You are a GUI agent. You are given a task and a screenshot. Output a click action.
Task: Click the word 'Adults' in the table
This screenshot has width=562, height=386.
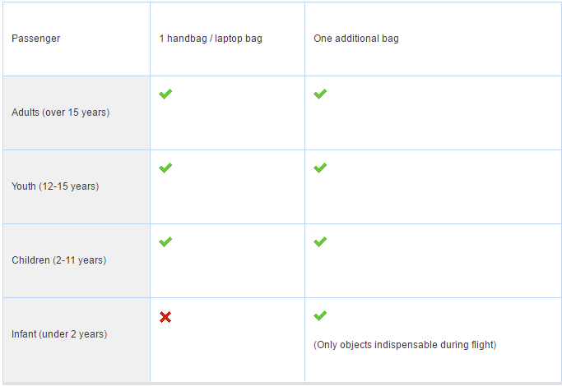pos(26,113)
